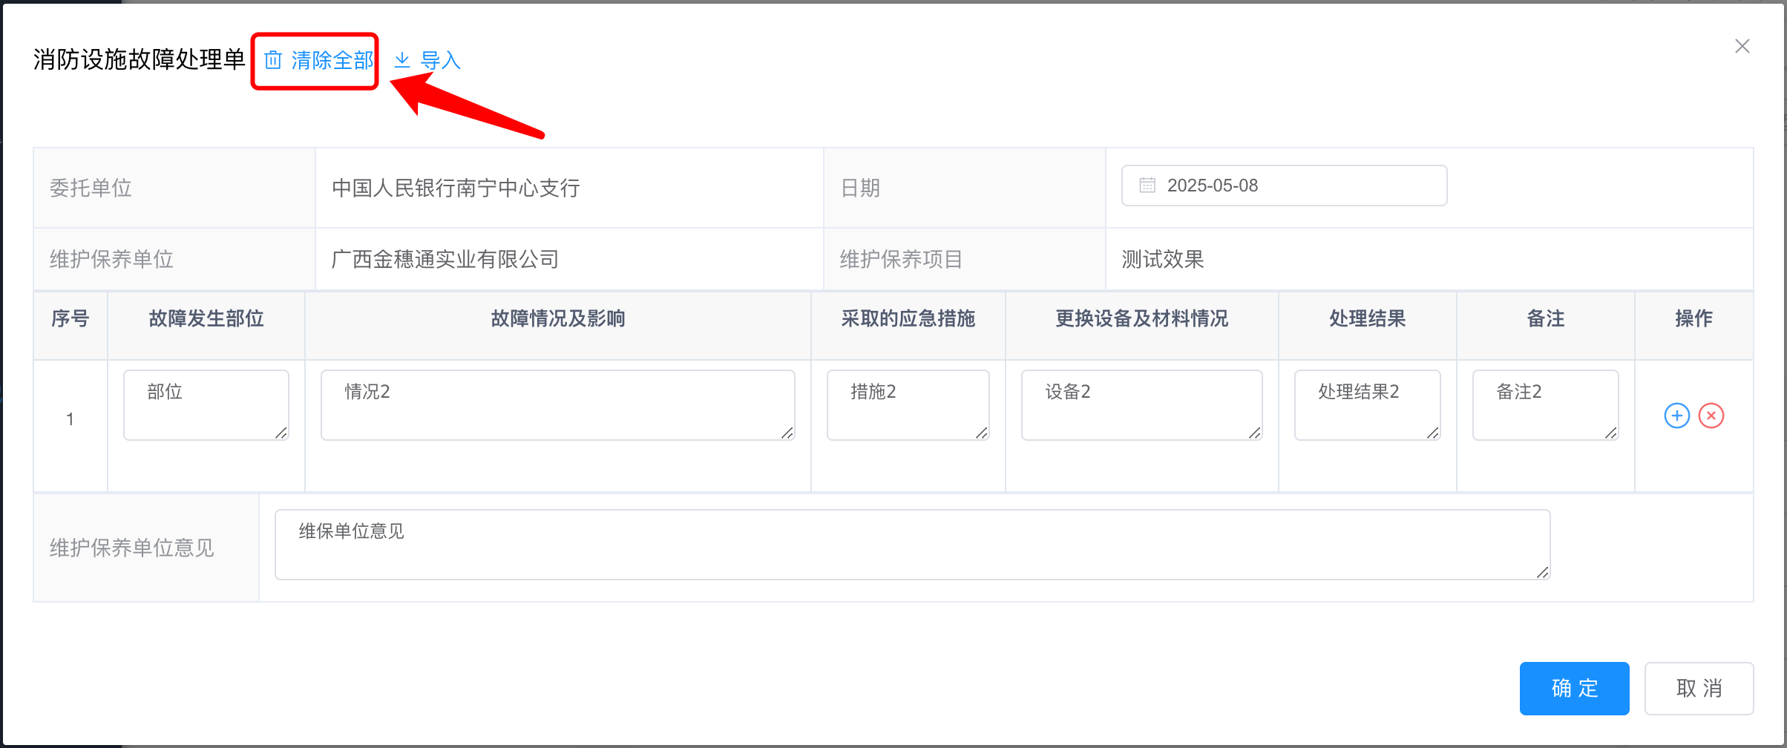This screenshot has height=748, width=1787.
Task: Focus the 部位 fault location textarea
Action: (x=206, y=405)
